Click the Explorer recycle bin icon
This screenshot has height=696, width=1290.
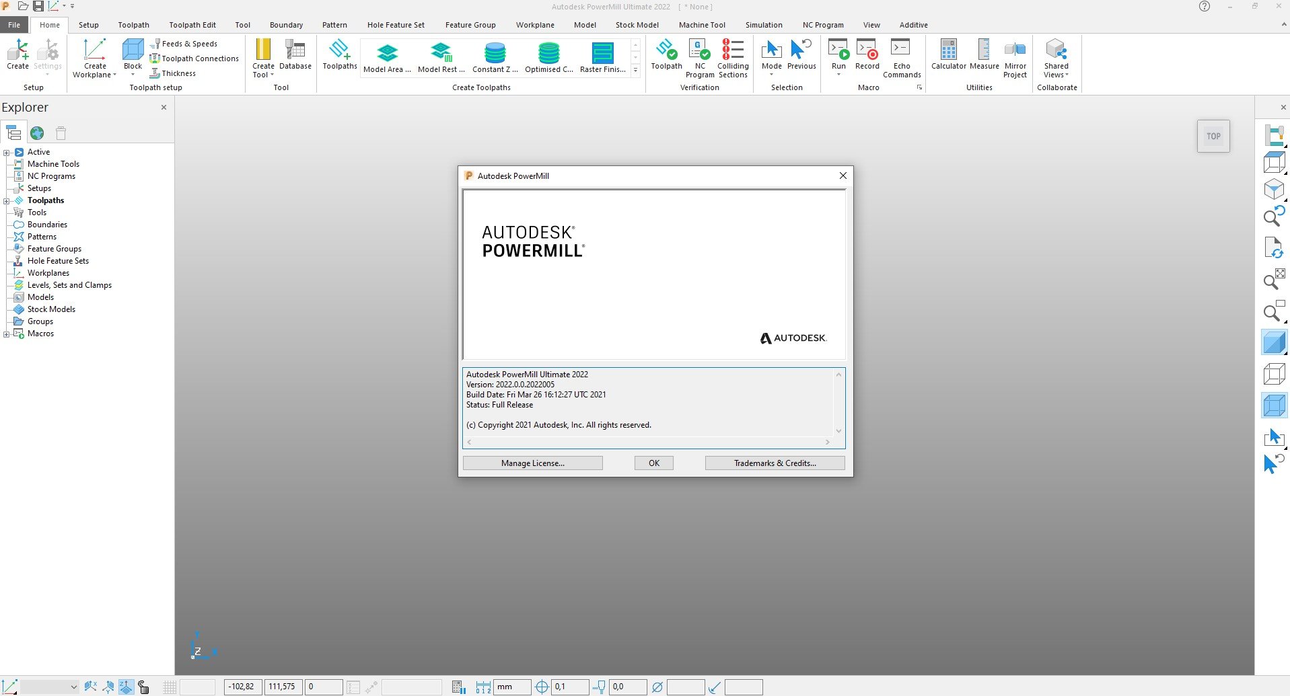[x=61, y=133]
